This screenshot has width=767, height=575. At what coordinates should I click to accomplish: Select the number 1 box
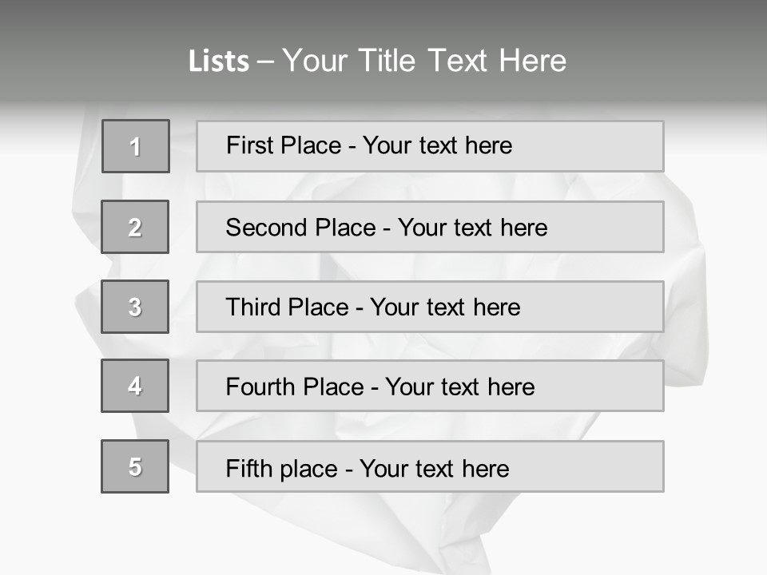pyautogui.click(x=136, y=146)
